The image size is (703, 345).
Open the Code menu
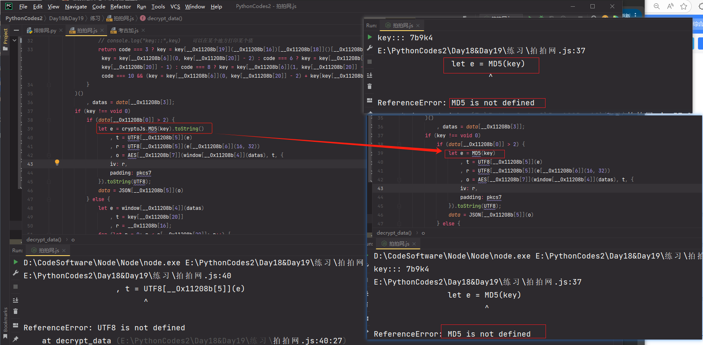99,6
